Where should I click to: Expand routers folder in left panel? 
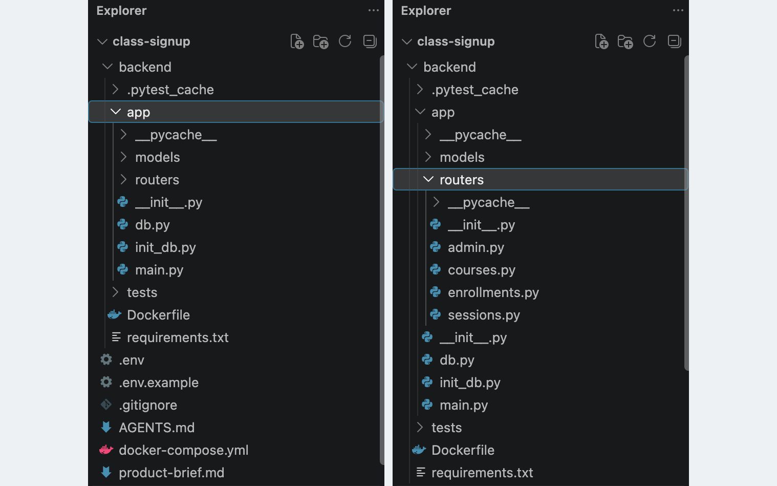[124, 180]
